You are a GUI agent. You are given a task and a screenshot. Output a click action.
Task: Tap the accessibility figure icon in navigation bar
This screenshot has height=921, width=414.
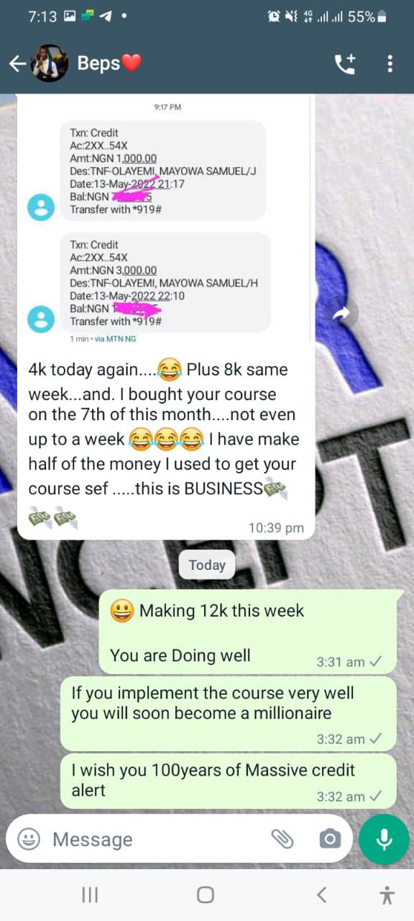pyautogui.click(x=387, y=894)
